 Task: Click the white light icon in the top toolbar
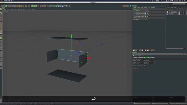(67, 6)
